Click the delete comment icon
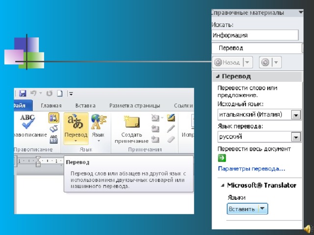 coord(155,118)
